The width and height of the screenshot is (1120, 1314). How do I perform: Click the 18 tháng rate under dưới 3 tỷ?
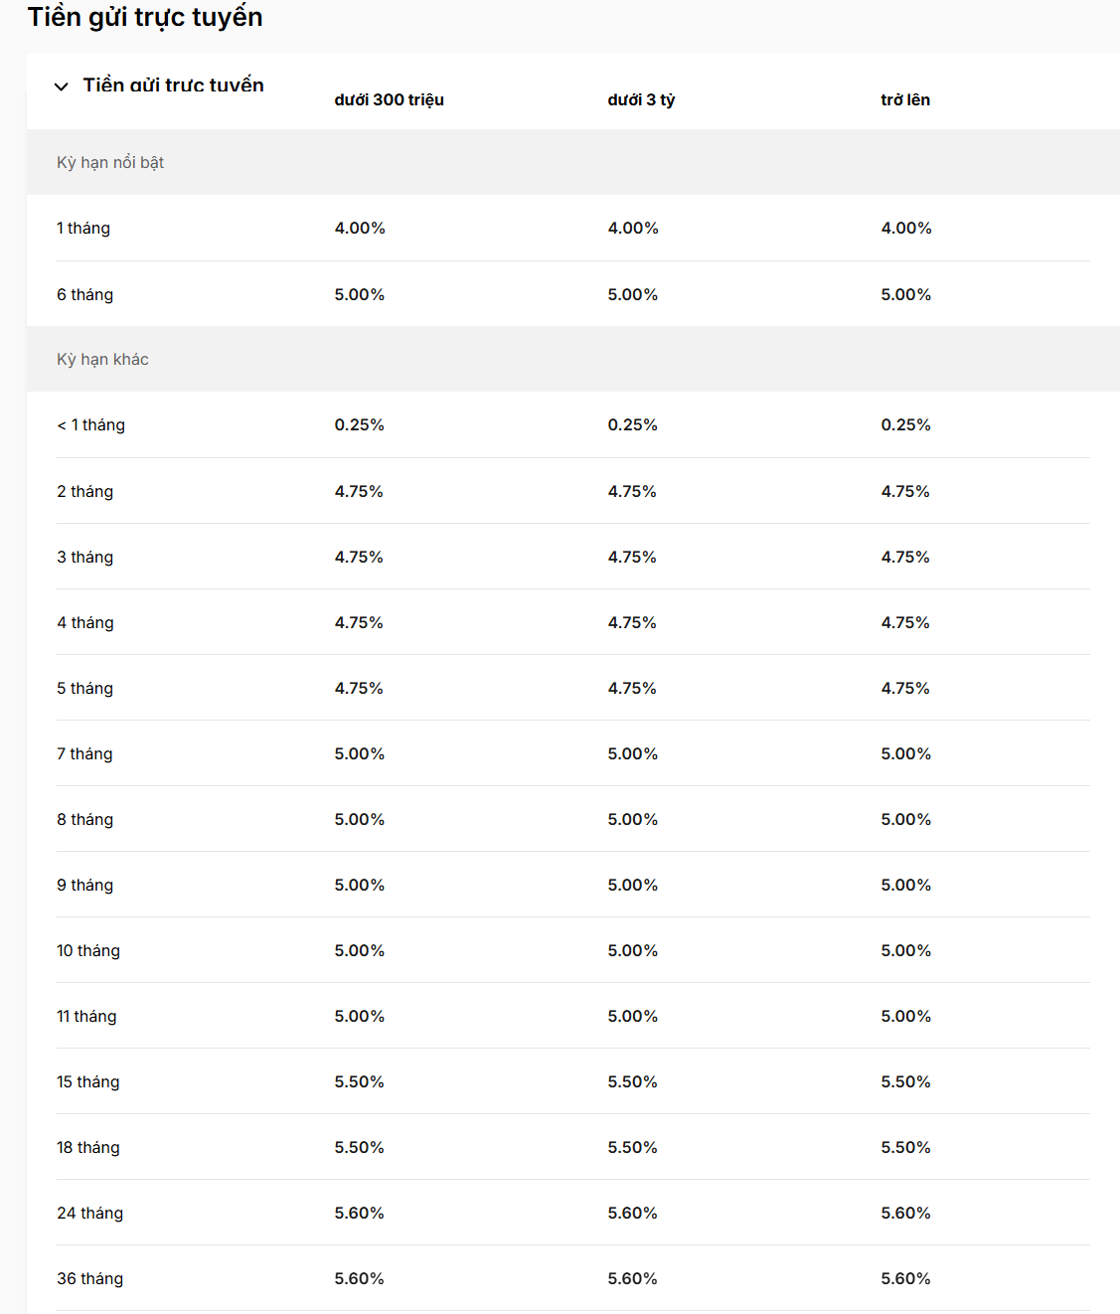632,1147
